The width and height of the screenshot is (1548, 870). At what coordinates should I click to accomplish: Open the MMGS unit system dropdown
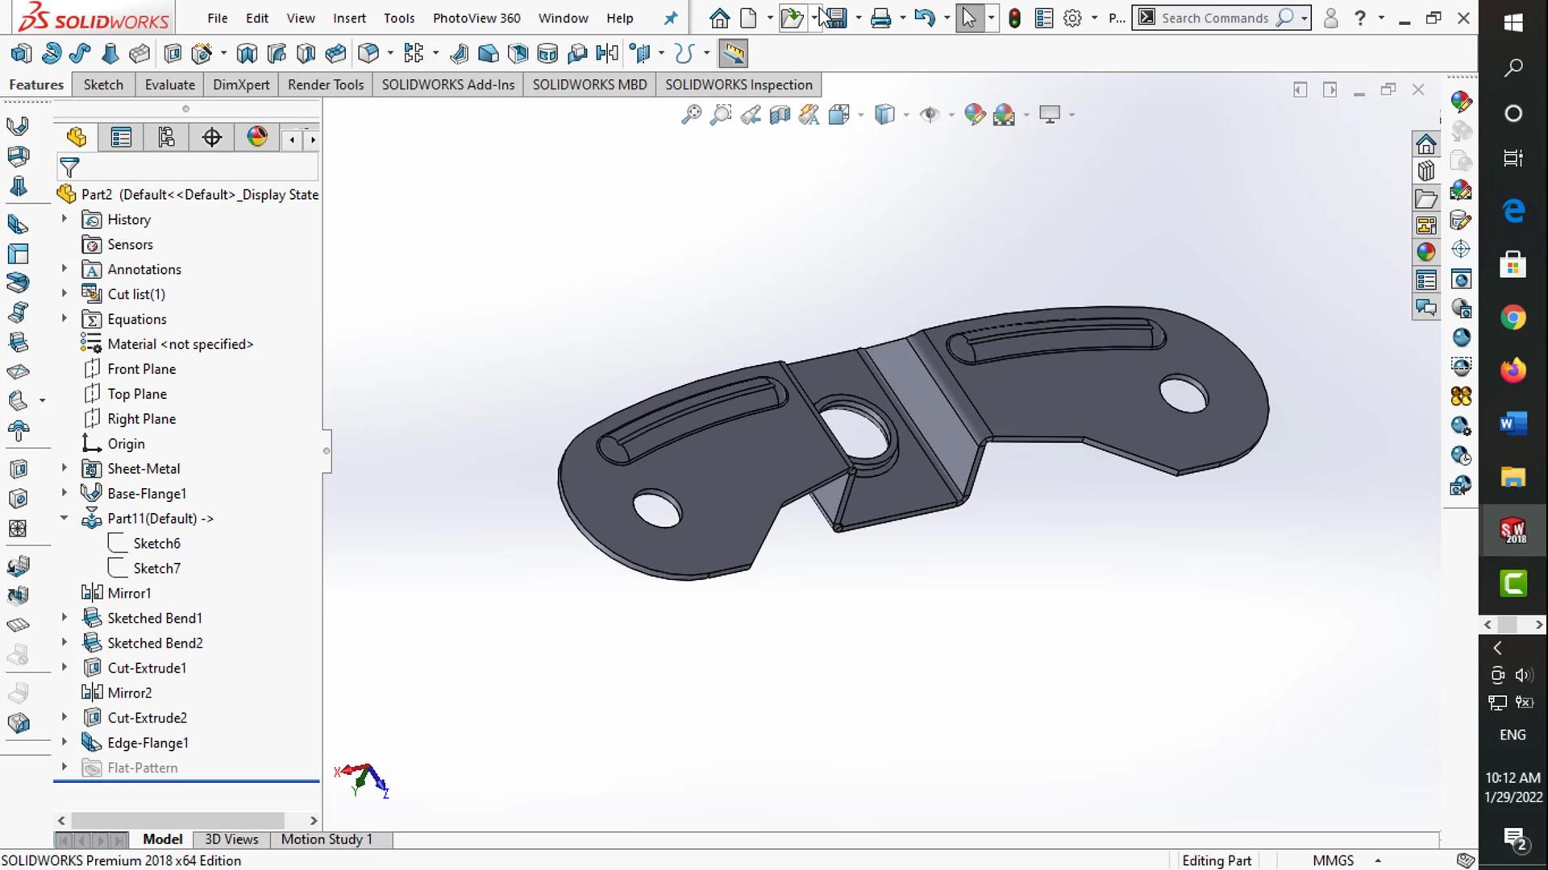click(1378, 860)
